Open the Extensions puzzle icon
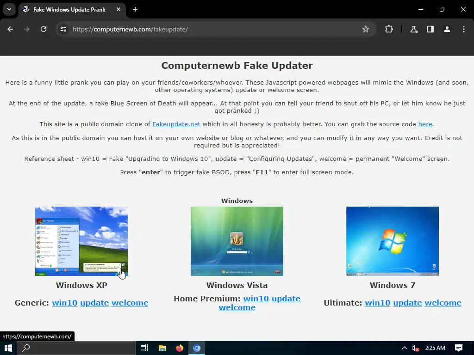 [x=389, y=29]
